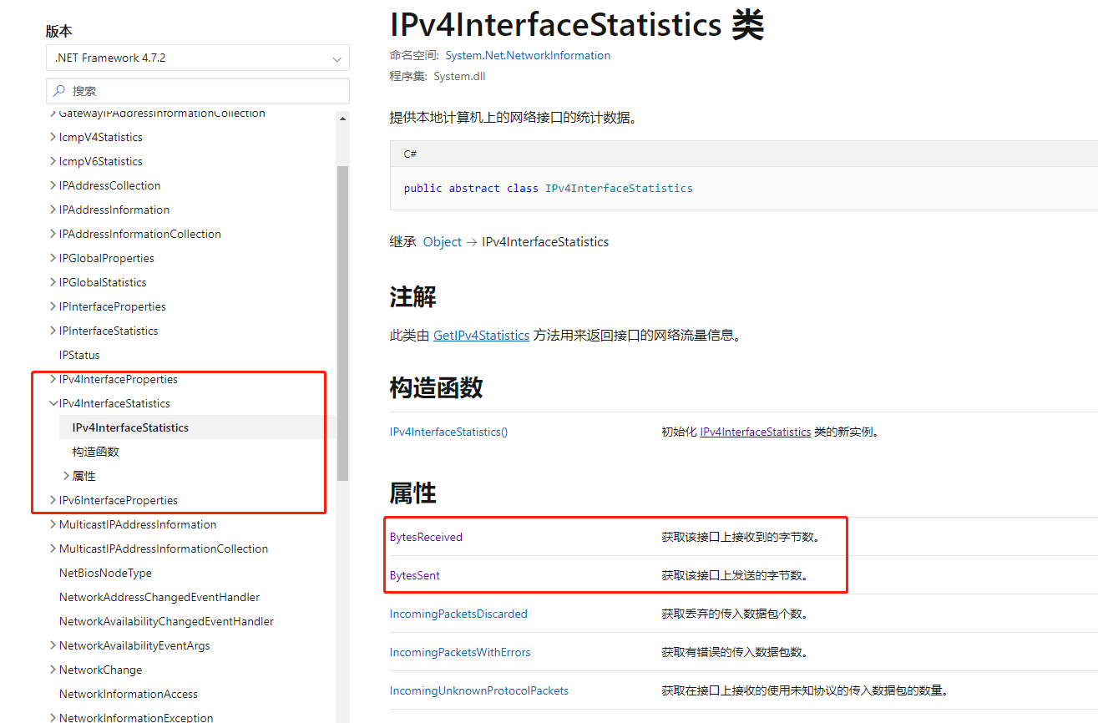
Task: Click the sidebar scrollbar up arrow
Action: tap(342, 119)
